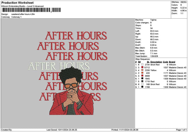188x132 pixels.
Task: Click the white swatch in row 1 (2734 Brick Red)
Action: [142, 64]
